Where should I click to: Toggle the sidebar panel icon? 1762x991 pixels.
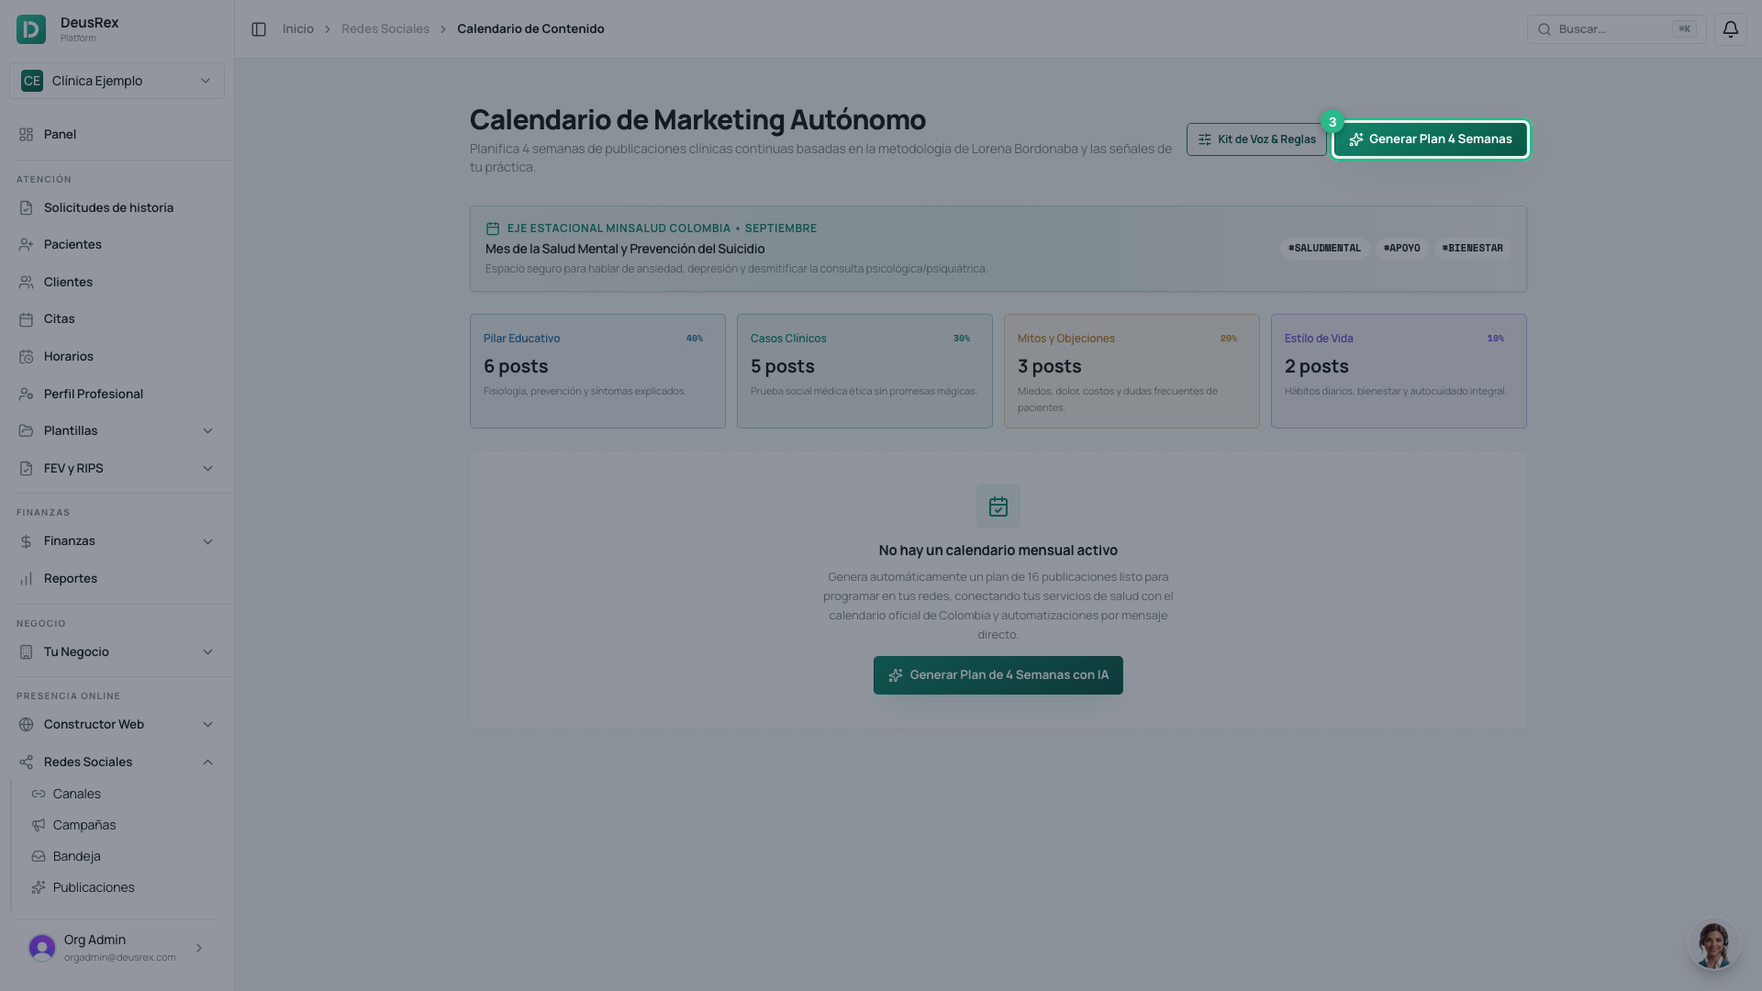[259, 29]
